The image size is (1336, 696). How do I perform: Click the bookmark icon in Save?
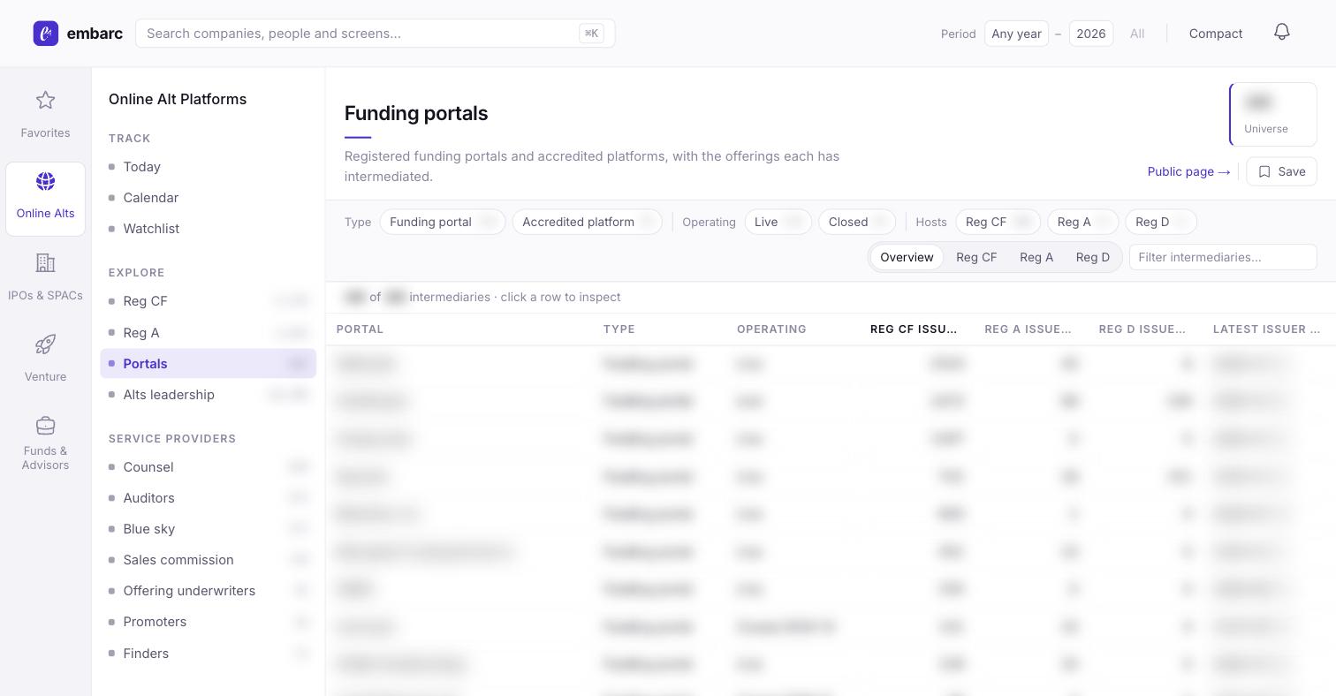point(1264,171)
